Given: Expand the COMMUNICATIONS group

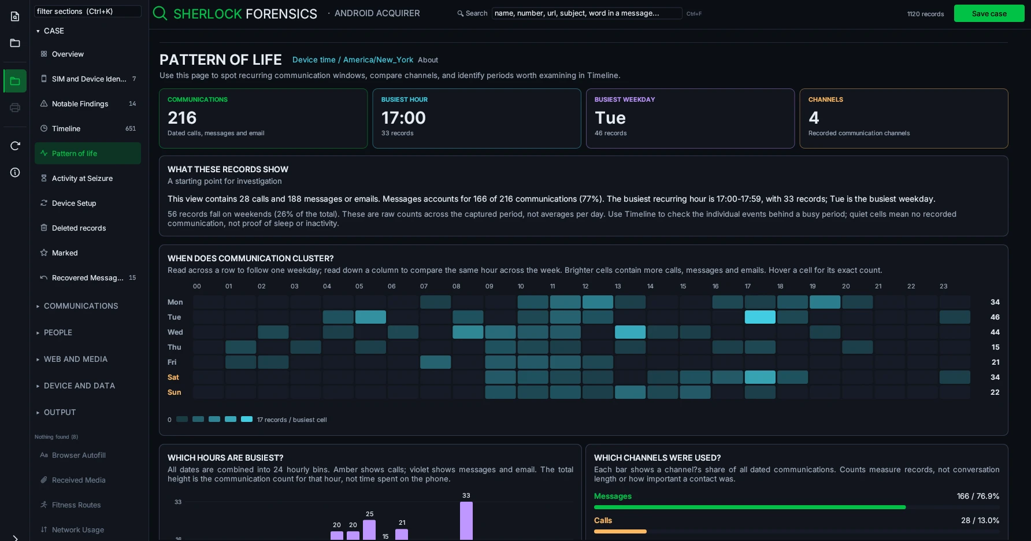Looking at the screenshot, I should click(77, 306).
